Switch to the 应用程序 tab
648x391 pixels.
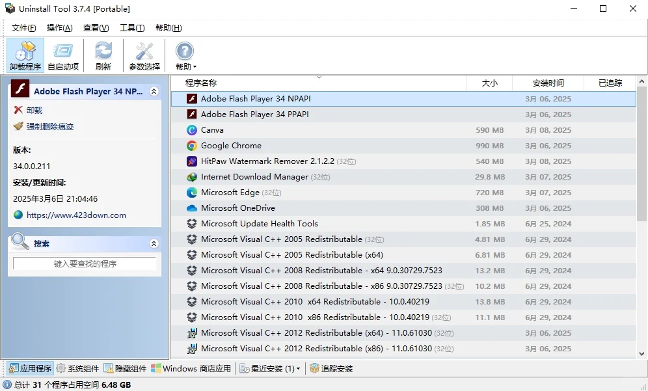(30, 368)
